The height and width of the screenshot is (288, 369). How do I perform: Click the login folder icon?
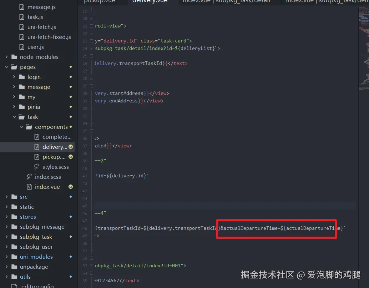coord(22,77)
